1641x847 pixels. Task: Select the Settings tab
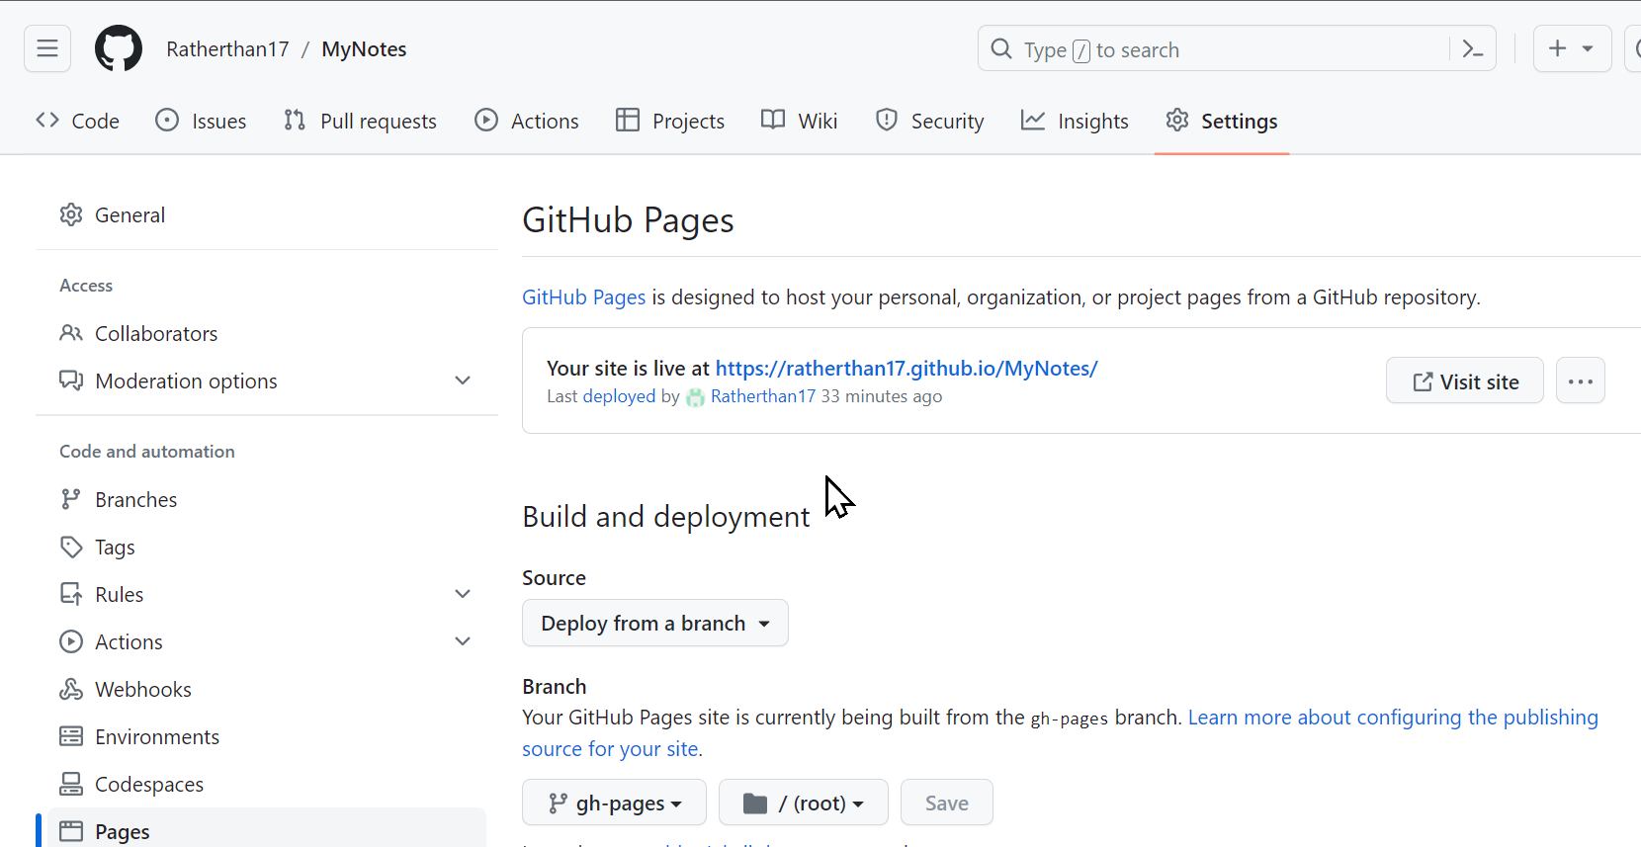1222,121
